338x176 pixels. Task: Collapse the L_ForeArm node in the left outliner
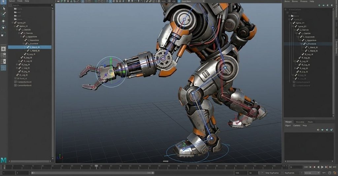pyautogui.click(x=23, y=44)
